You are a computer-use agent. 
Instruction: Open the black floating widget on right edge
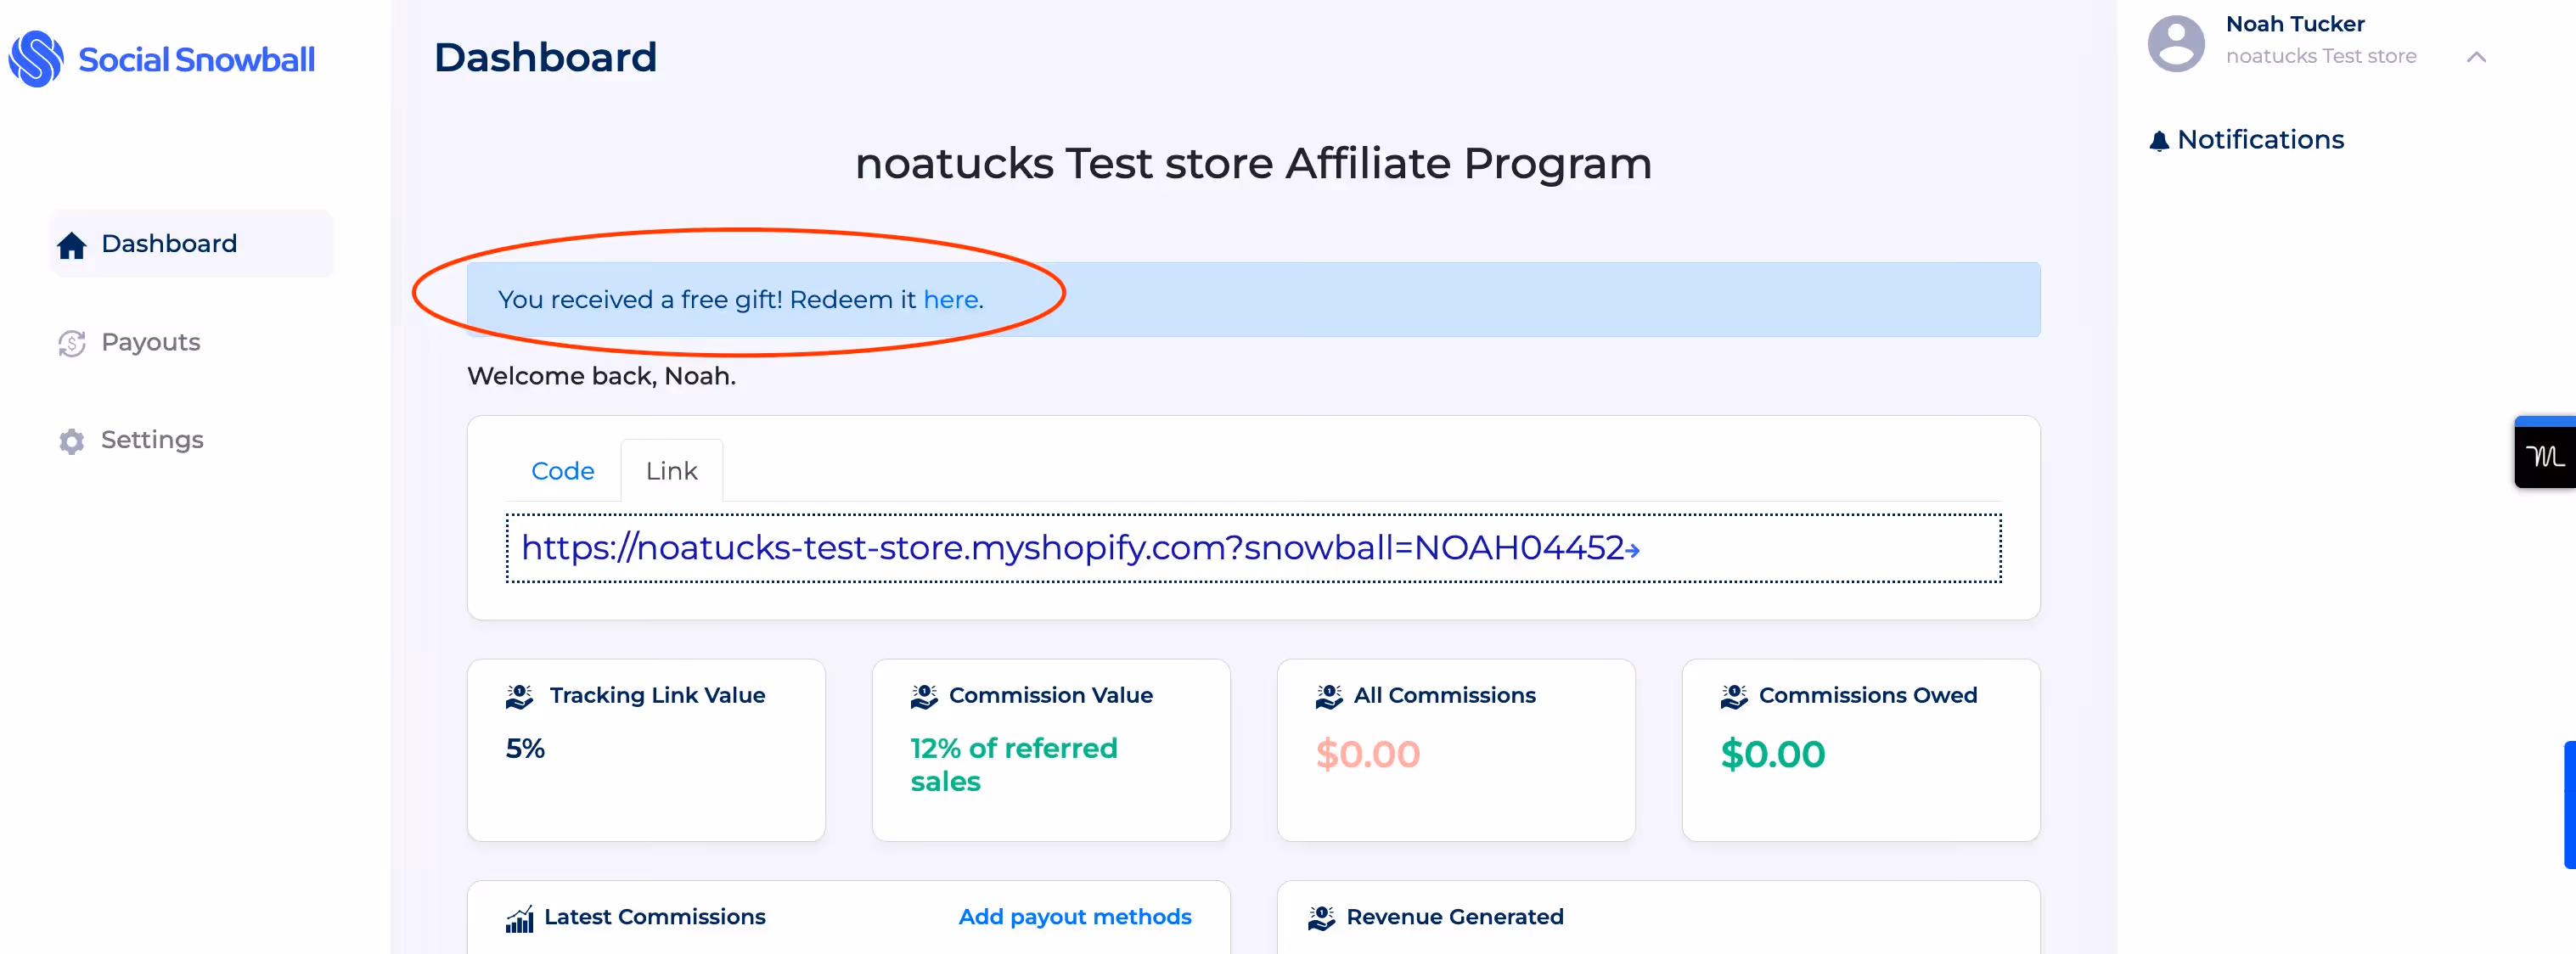coord(2545,455)
